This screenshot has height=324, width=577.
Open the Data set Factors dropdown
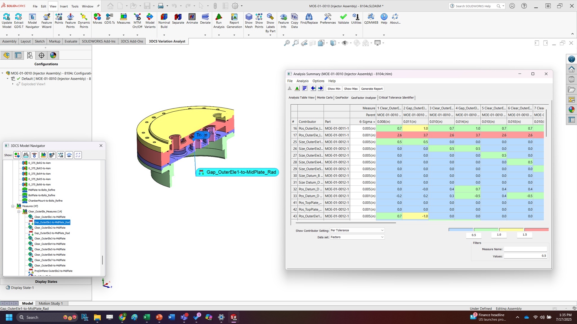357,237
